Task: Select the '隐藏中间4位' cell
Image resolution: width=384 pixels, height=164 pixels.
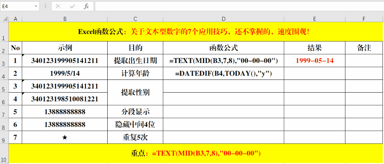Action: [135, 124]
